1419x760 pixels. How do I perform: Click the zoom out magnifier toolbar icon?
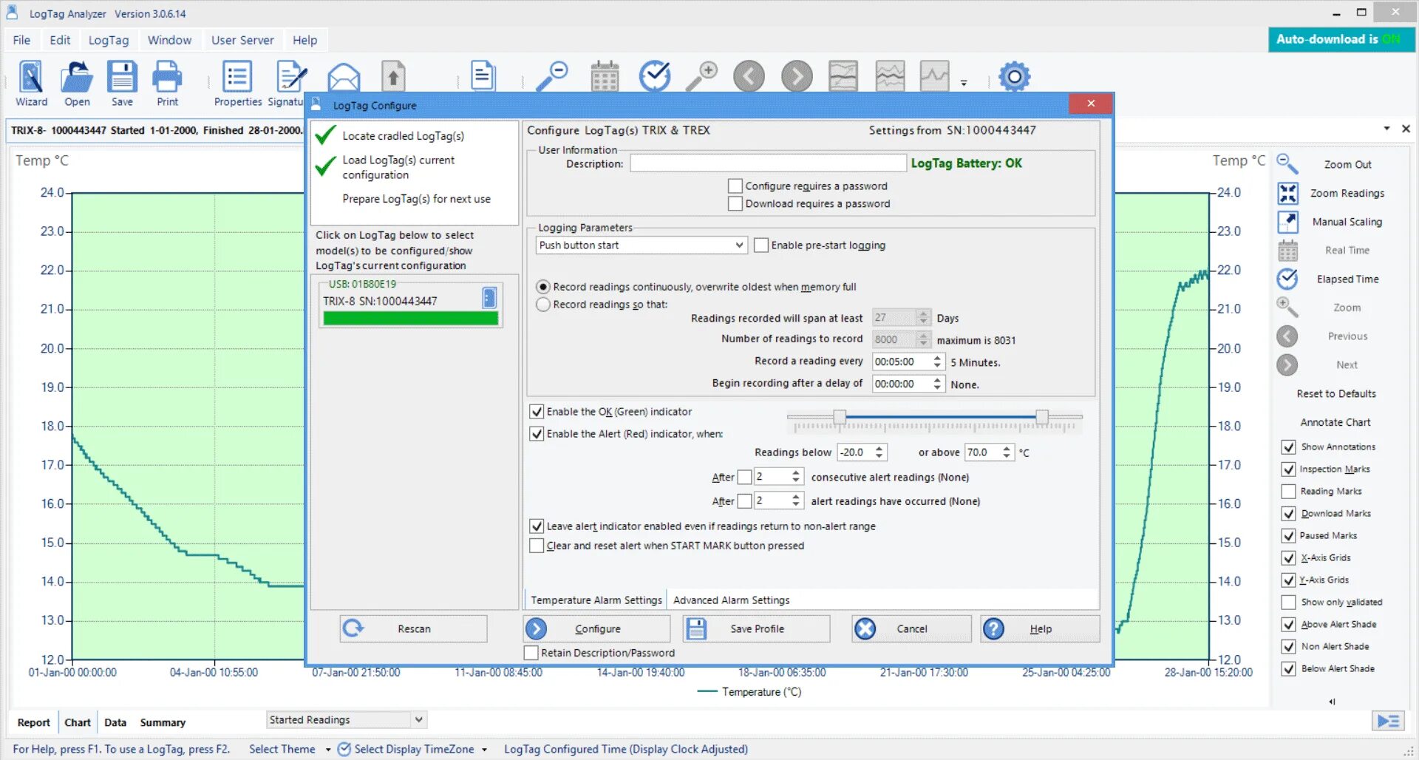point(551,76)
